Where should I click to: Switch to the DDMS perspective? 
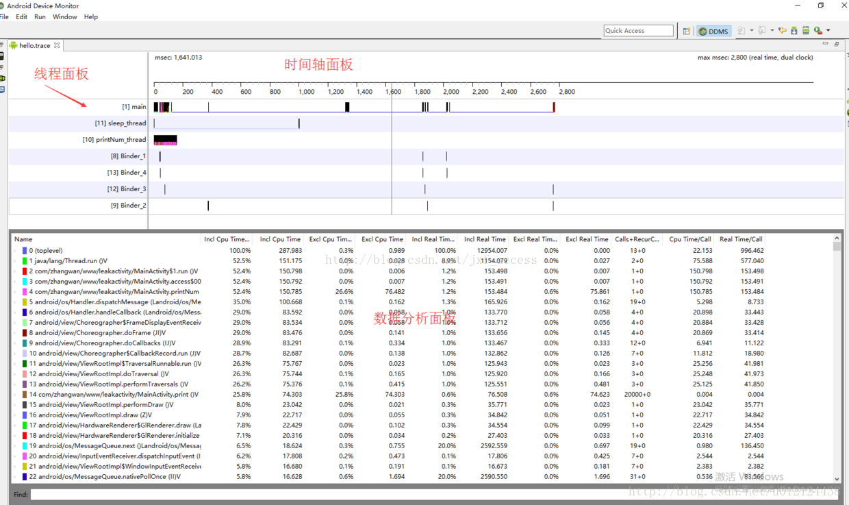(713, 31)
